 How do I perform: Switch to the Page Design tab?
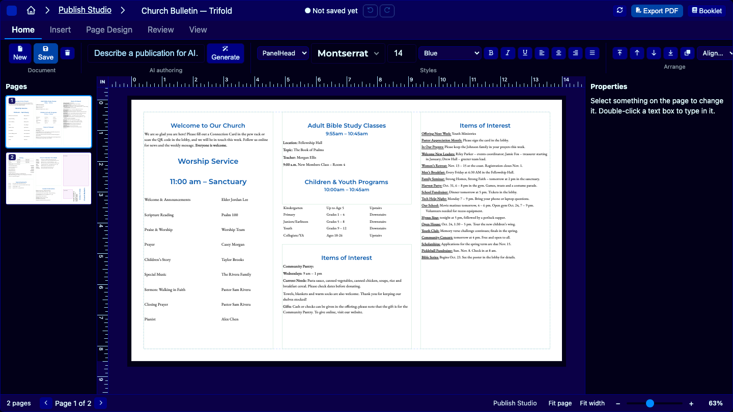(x=109, y=30)
